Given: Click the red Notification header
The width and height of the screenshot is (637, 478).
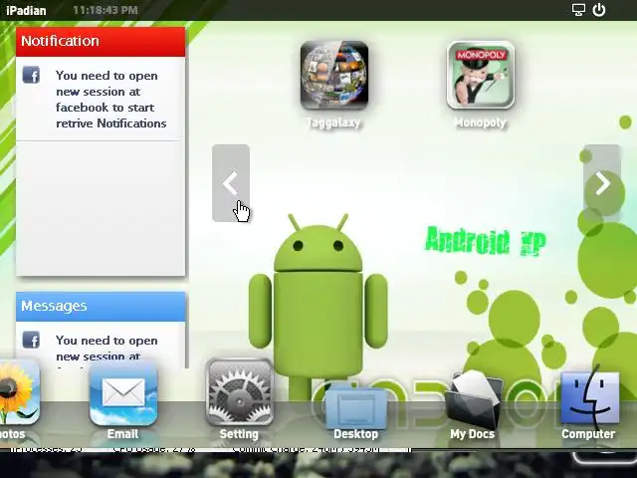Looking at the screenshot, I should pyautogui.click(x=101, y=42).
